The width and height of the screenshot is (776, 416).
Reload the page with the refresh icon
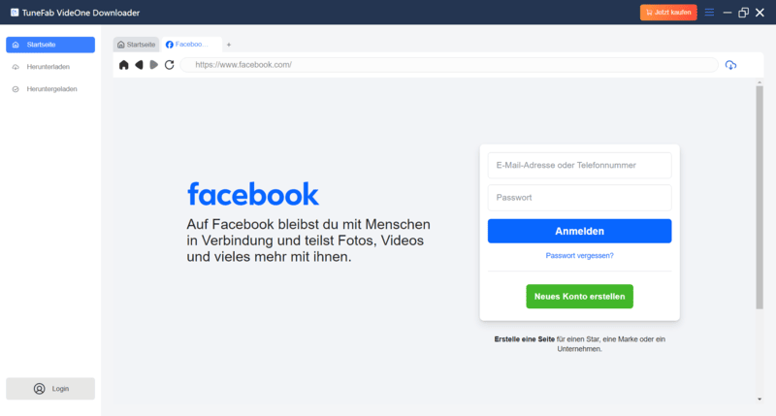pyautogui.click(x=169, y=65)
